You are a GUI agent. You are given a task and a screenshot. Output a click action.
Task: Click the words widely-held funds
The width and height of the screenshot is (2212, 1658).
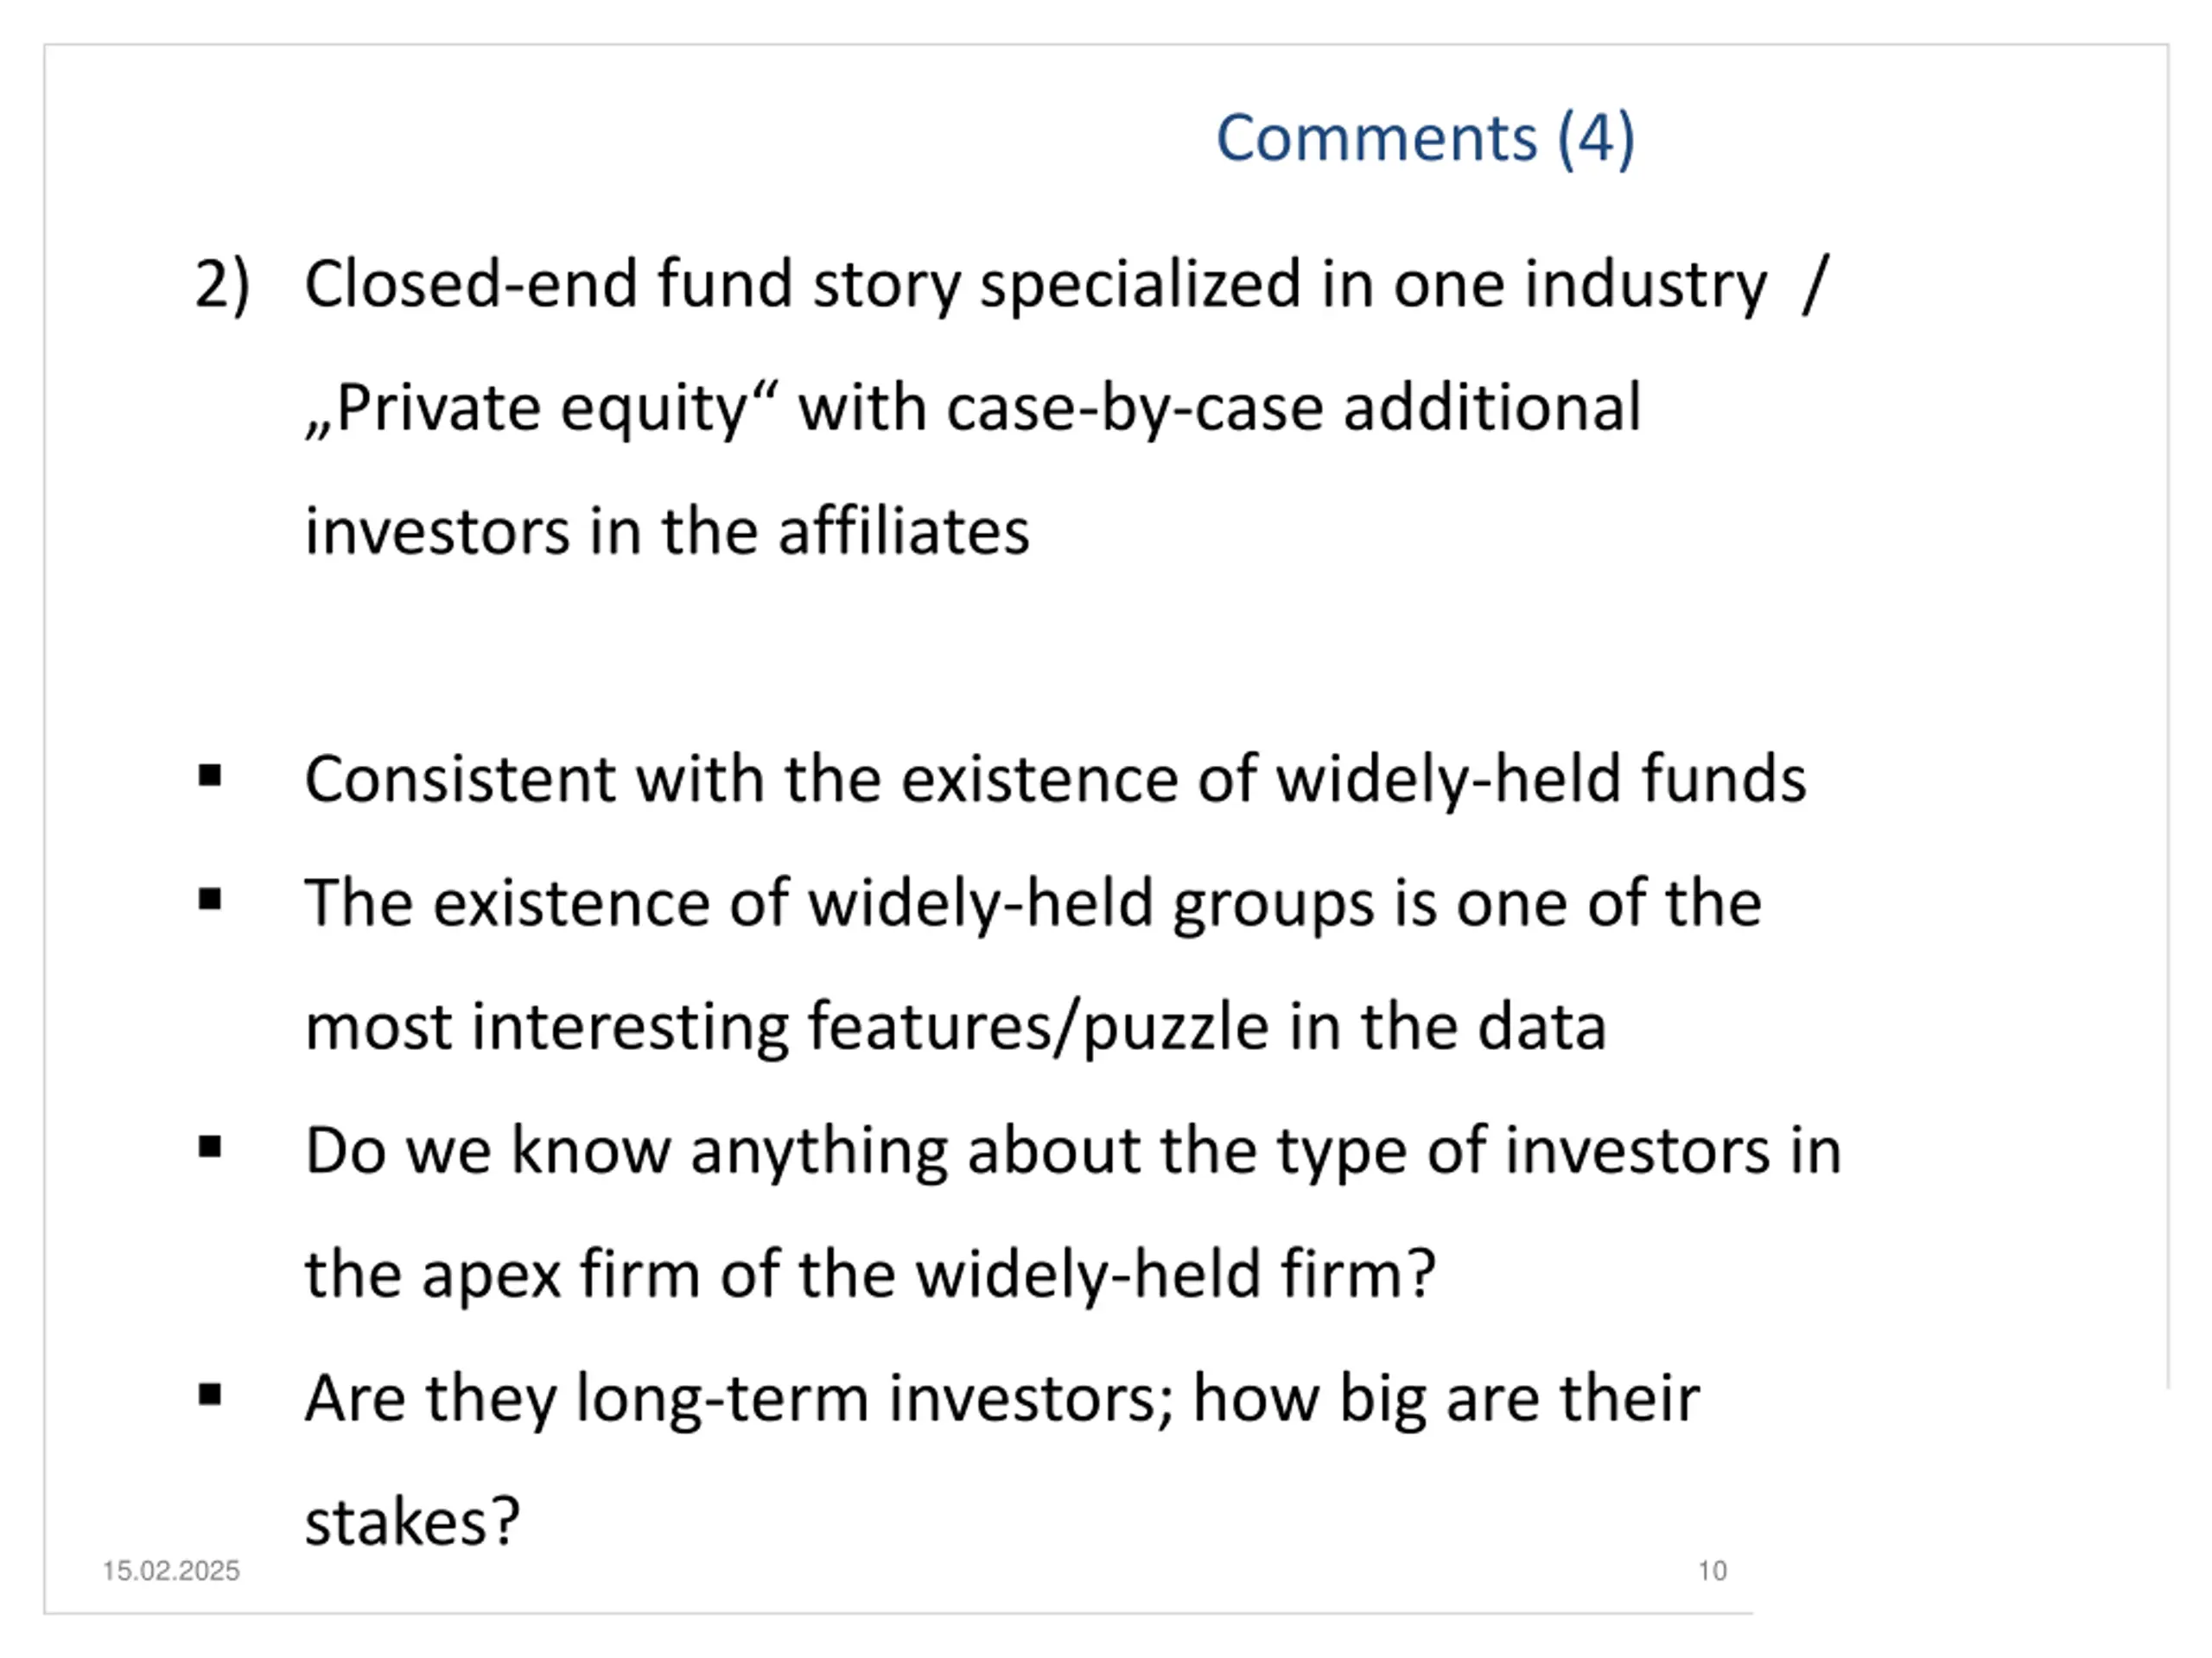click(x=1541, y=779)
